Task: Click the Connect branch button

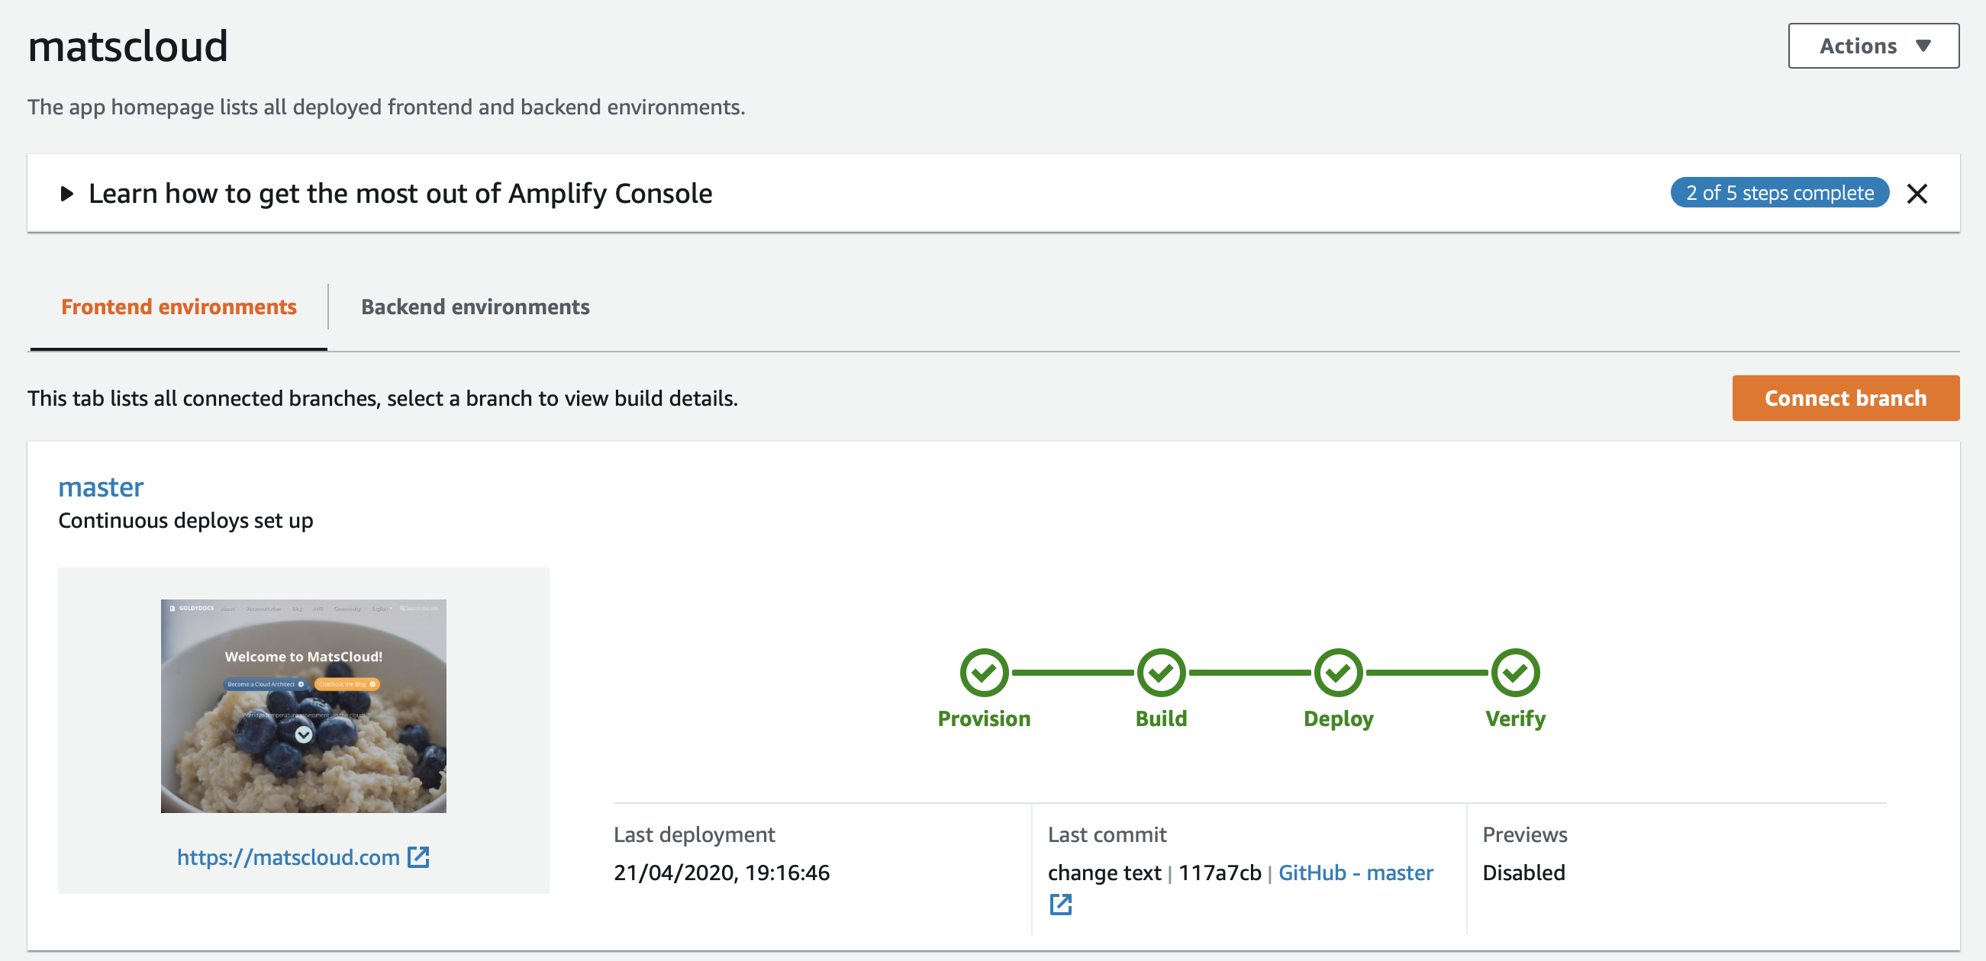Action: coord(1845,397)
